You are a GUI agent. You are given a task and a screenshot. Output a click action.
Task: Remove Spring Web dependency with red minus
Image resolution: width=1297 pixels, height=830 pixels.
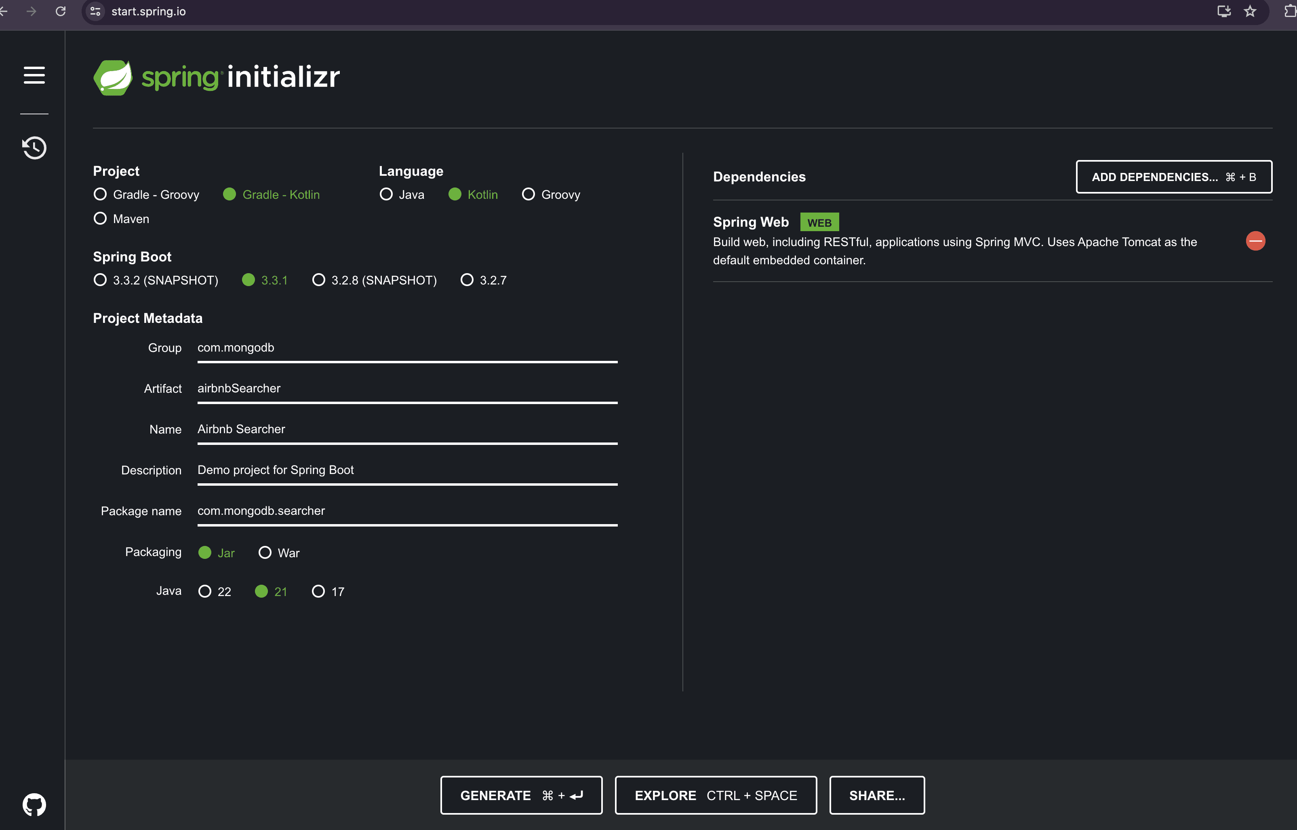tap(1255, 241)
